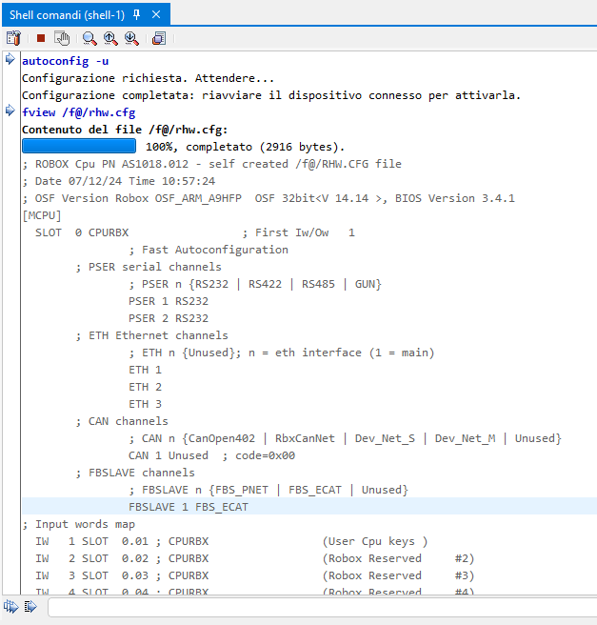
Task: Click the 'ETH n {Unused}; n = eth interface' comment
Action: tap(282, 353)
